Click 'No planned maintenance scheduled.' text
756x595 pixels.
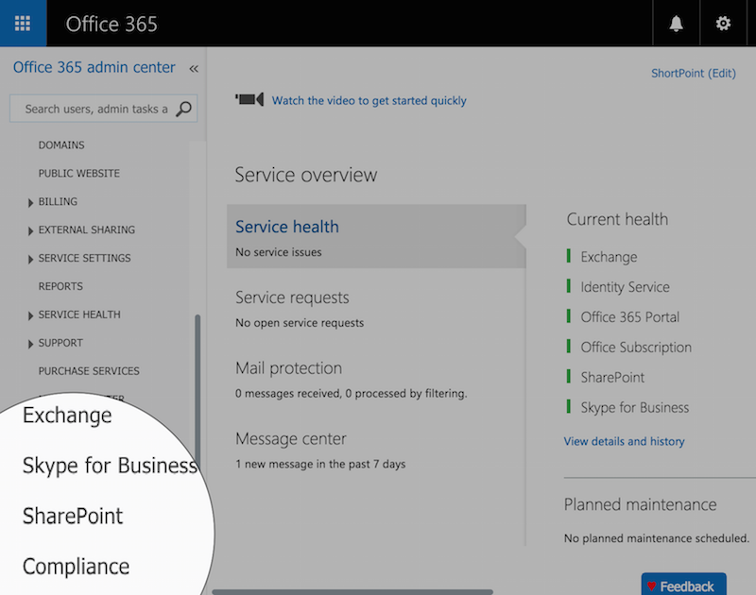[x=657, y=538]
